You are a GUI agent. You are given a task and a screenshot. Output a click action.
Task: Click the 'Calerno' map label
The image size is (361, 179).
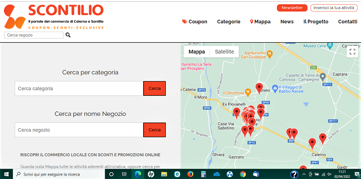pyautogui.click(x=319, y=155)
